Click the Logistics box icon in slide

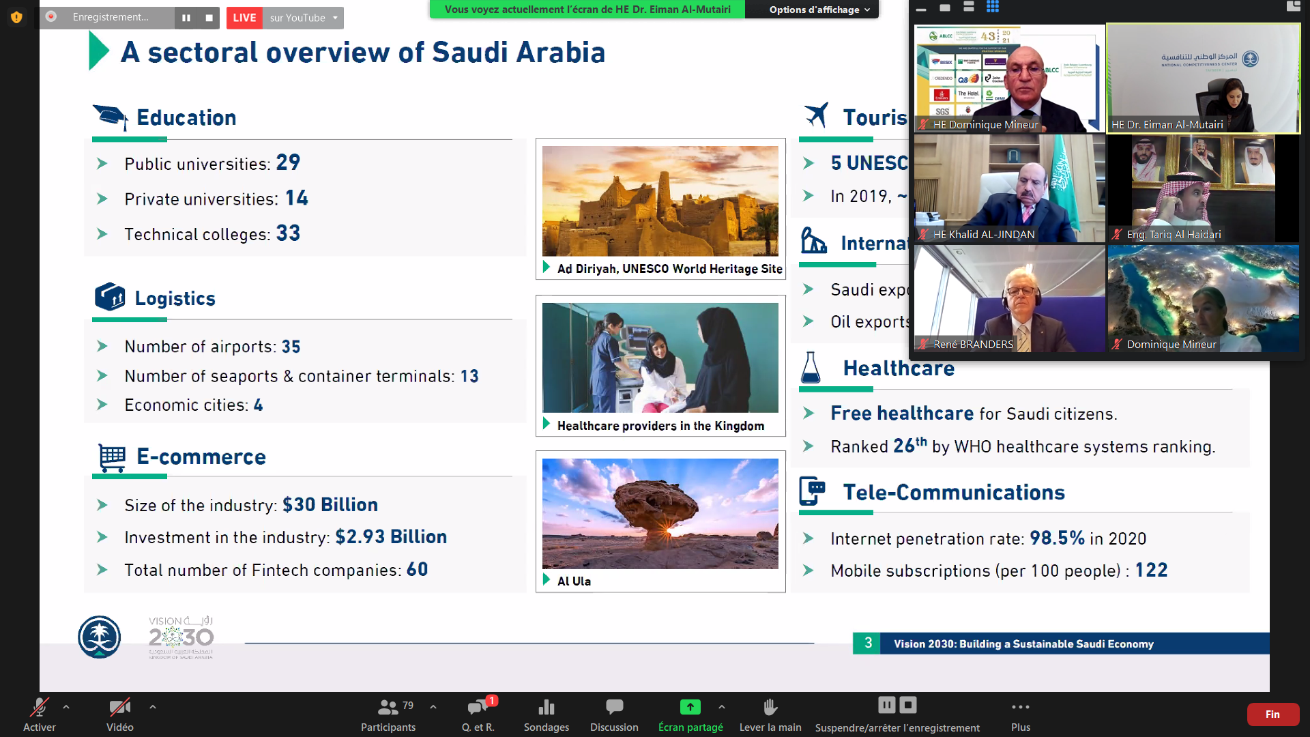point(110,297)
